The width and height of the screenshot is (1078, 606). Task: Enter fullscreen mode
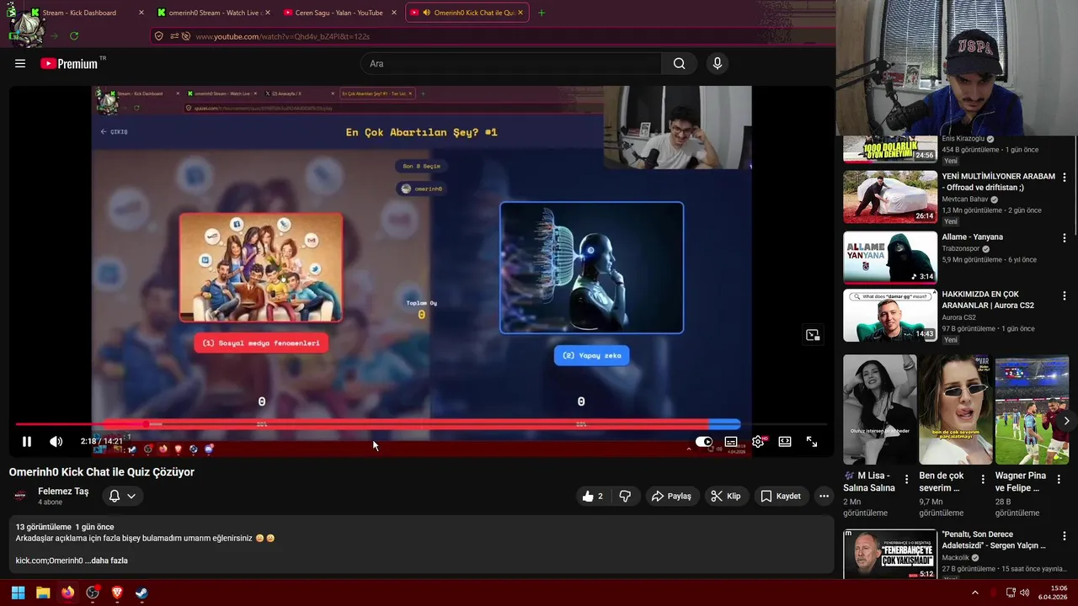[x=812, y=441]
